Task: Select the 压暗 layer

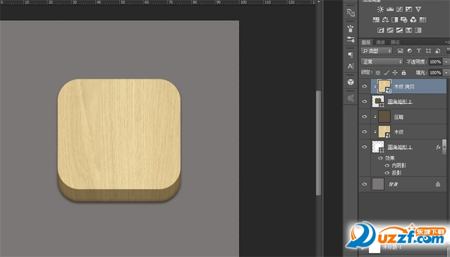Action: [398, 117]
